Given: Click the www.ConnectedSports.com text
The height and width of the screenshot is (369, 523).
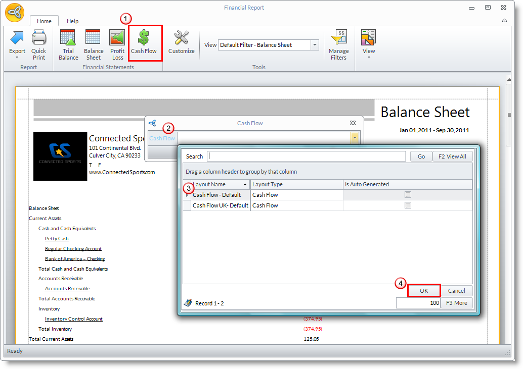Looking at the screenshot, I should (x=122, y=172).
